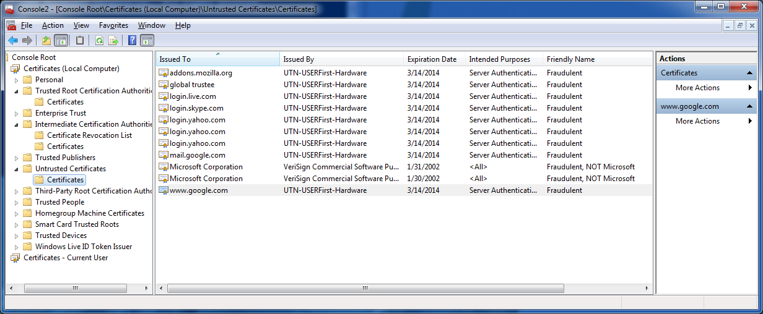This screenshot has width=763, height=314.
Task: Select the addons.mozilla.org certificate icon
Action: click(163, 73)
